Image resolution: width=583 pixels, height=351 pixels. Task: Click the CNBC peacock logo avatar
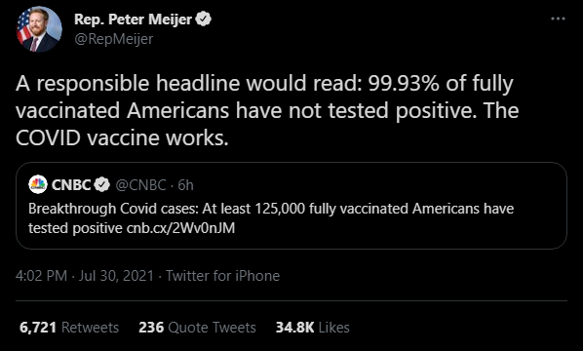[x=38, y=184]
